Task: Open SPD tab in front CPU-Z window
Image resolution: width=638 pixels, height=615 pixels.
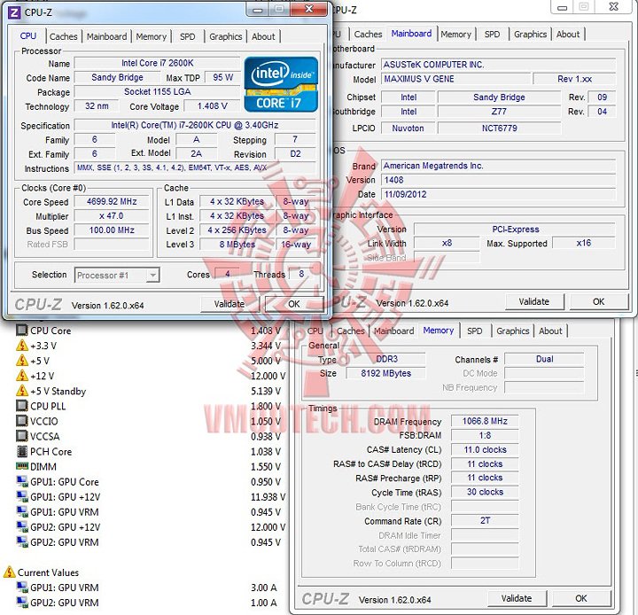Action: (x=188, y=36)
